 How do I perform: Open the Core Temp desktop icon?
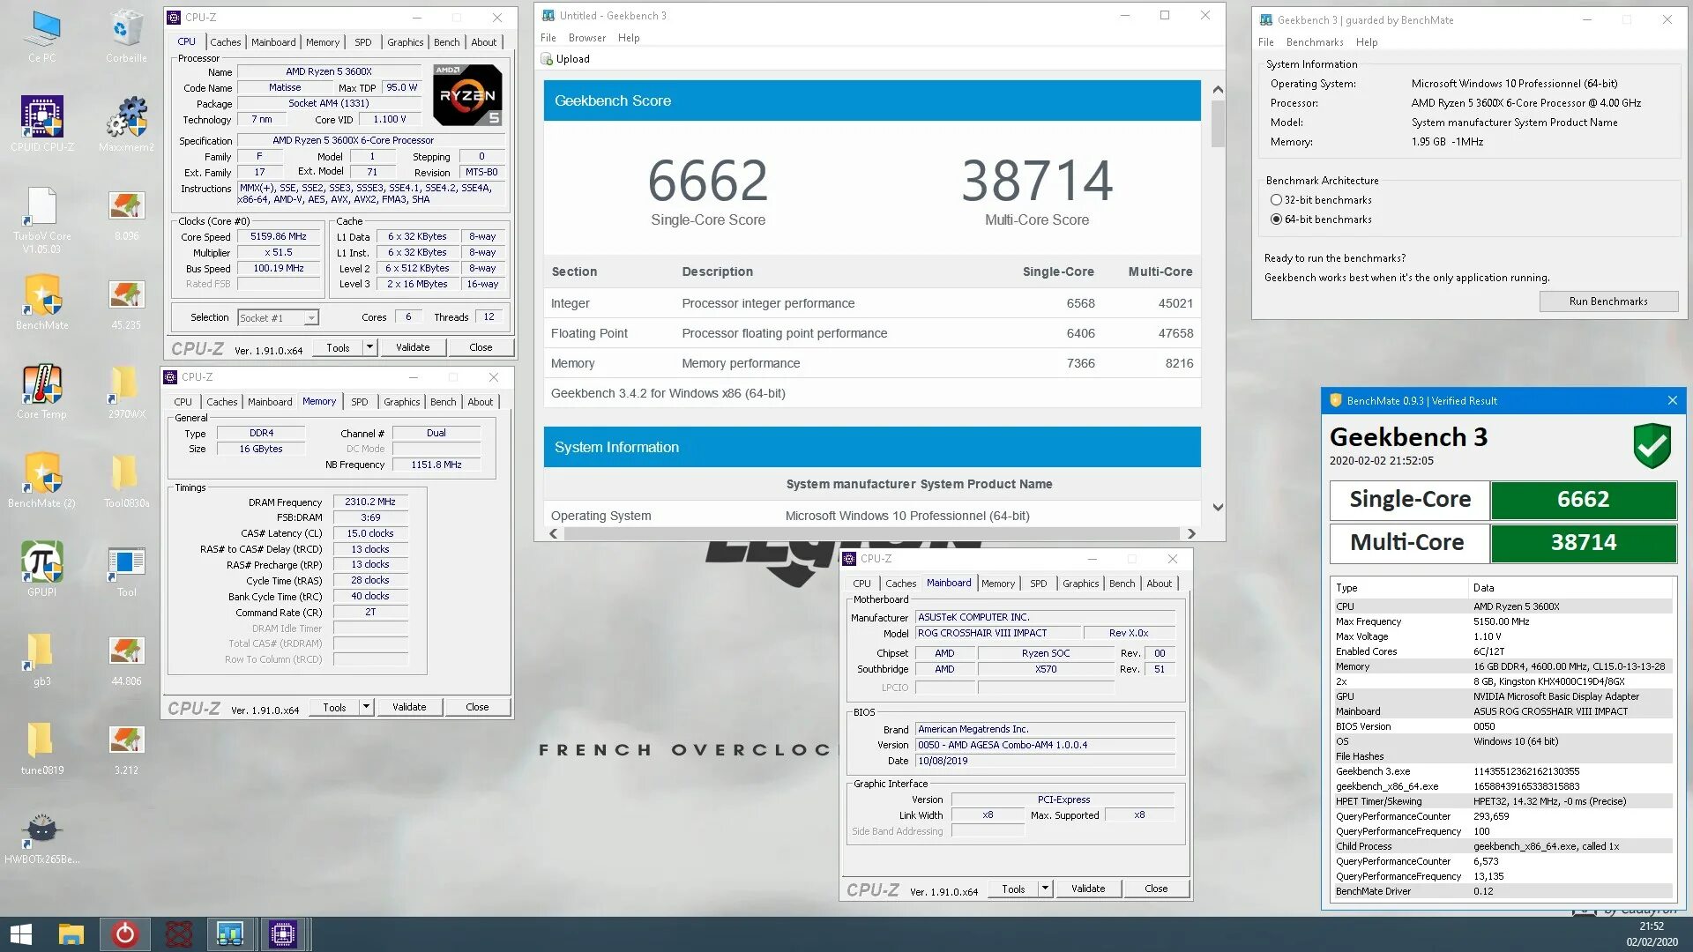[41, 385]
